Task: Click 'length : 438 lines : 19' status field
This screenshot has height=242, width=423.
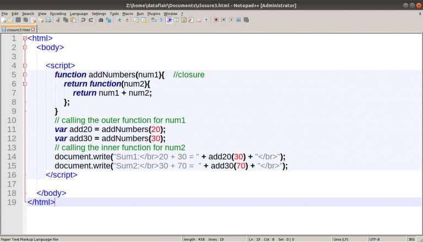Action: coord(214,239)
